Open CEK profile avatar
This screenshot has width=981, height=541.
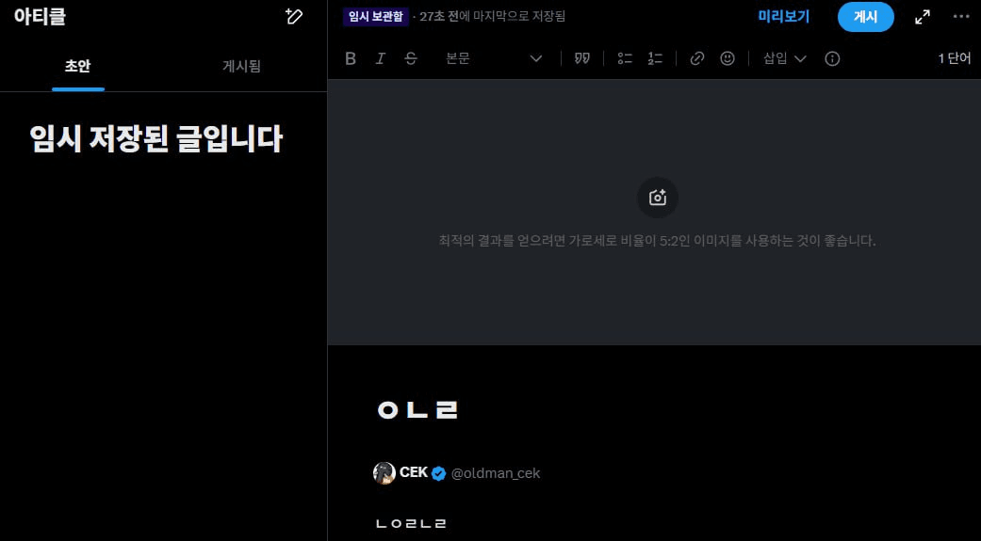point(384,473)
